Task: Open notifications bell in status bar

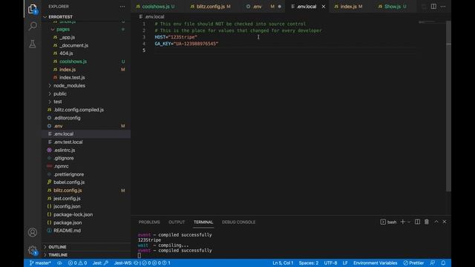Action: tap(443, 263)
